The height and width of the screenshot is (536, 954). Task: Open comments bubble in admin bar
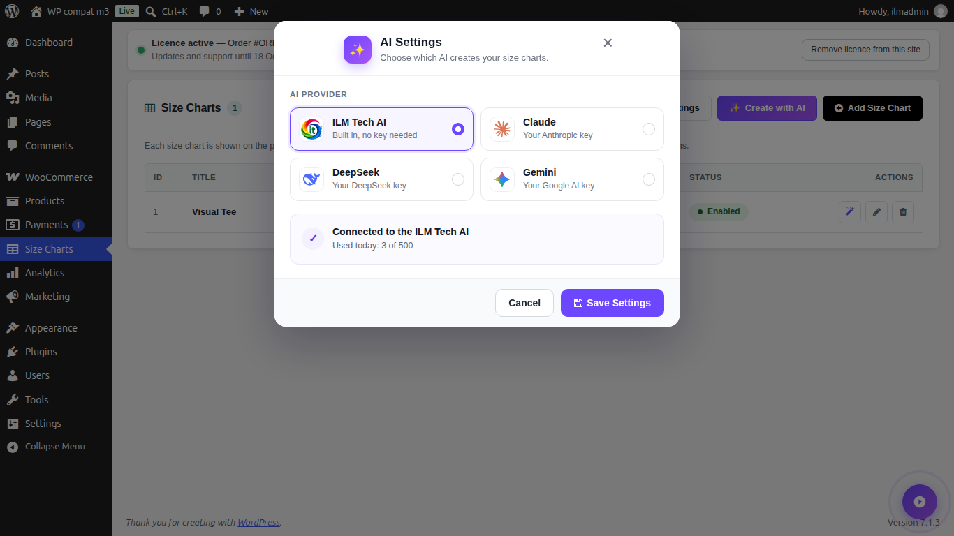pos(210,11)
